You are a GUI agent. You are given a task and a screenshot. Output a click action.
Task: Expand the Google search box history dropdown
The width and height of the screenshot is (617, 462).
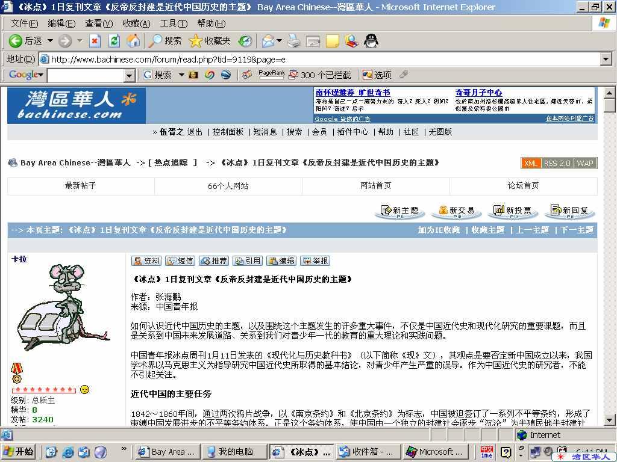(129, 75)
